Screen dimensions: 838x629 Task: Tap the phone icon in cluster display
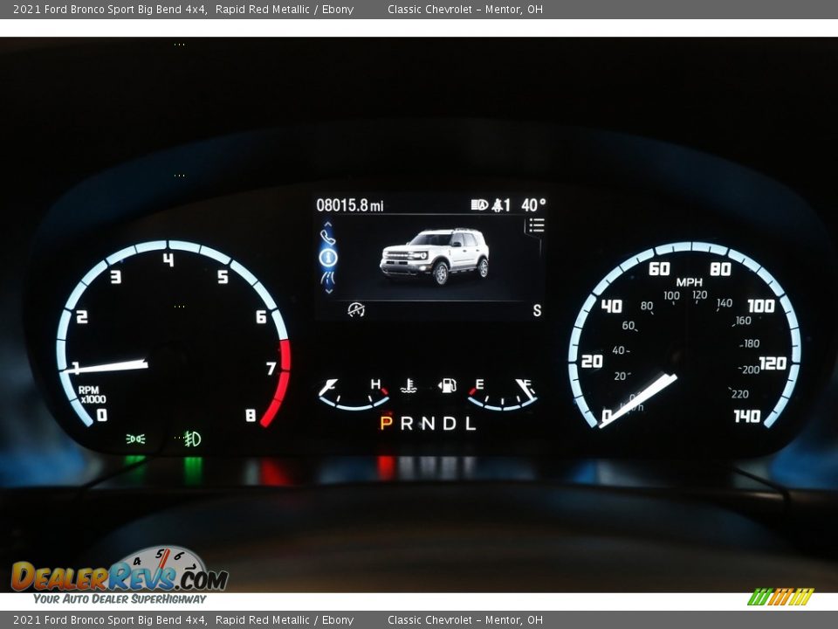[327, 238]
